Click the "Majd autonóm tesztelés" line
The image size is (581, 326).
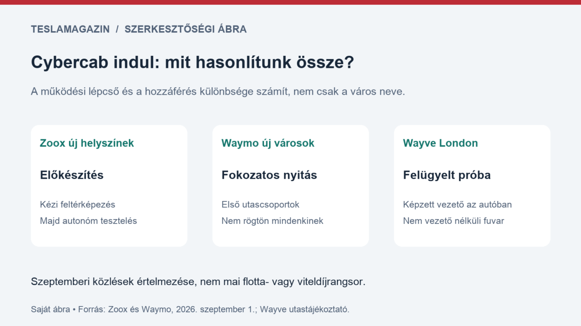[88, 221]
